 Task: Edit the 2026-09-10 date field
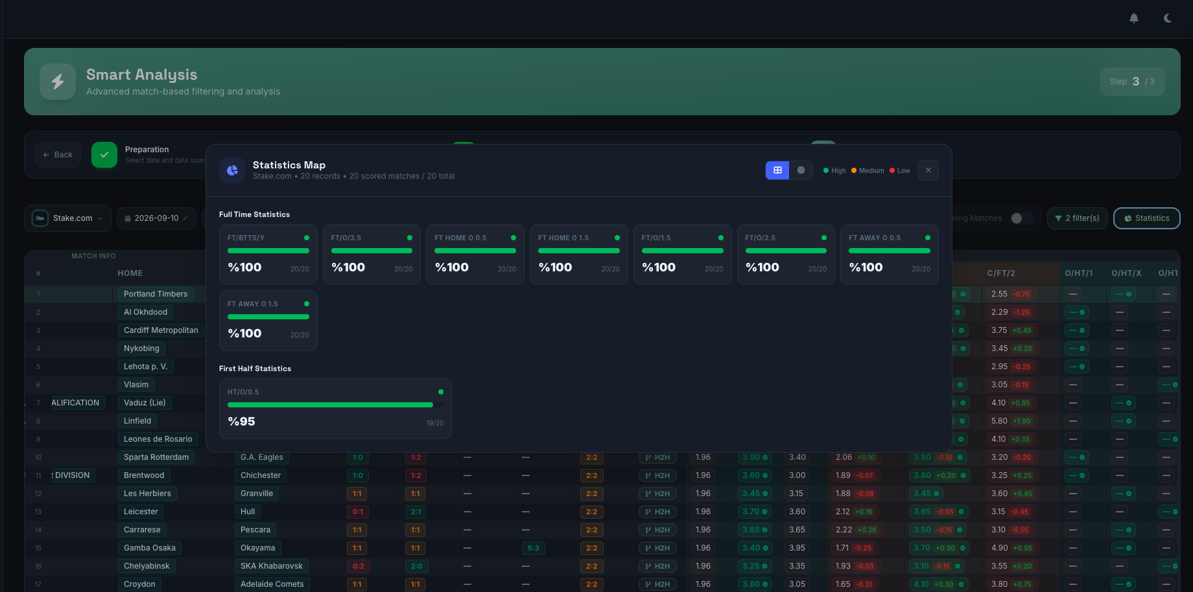[x=156, y=218]
